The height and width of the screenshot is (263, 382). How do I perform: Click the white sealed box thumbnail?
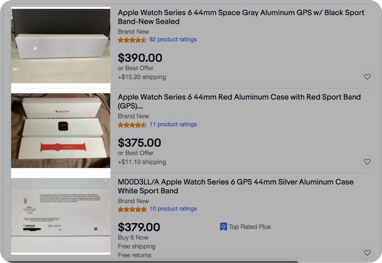coord(61,45)
